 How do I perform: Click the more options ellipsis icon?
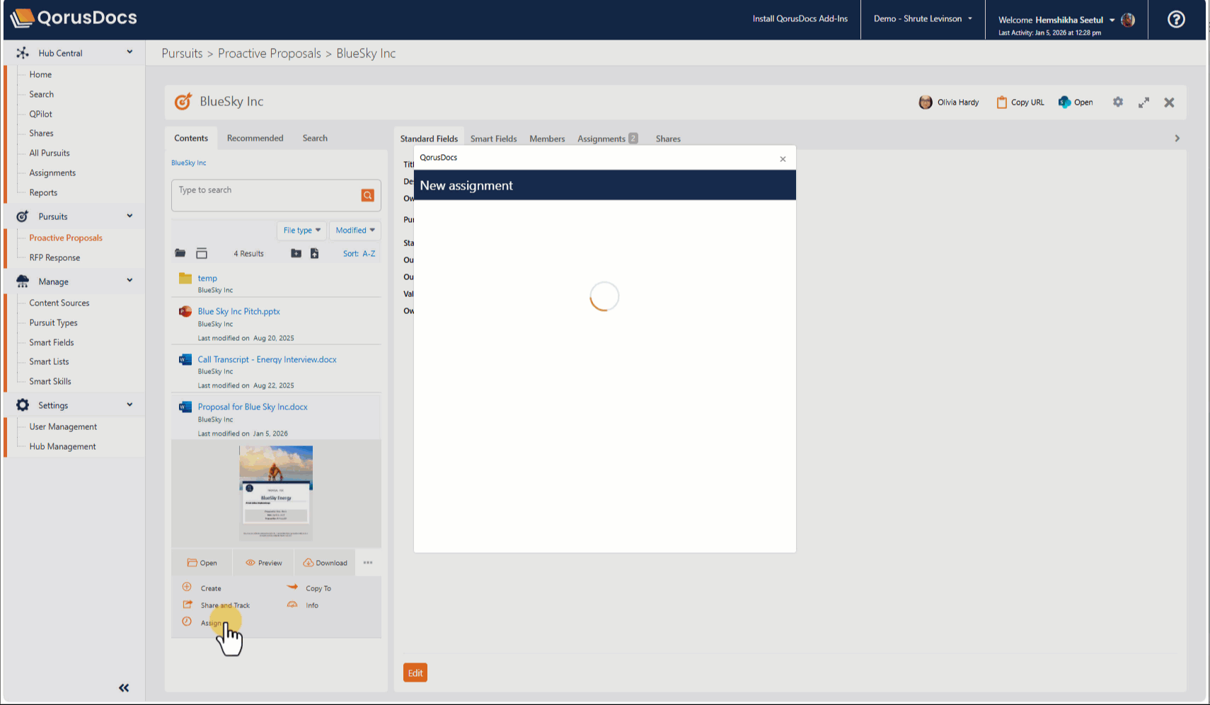pyautogui.click(x=368, y=563)
